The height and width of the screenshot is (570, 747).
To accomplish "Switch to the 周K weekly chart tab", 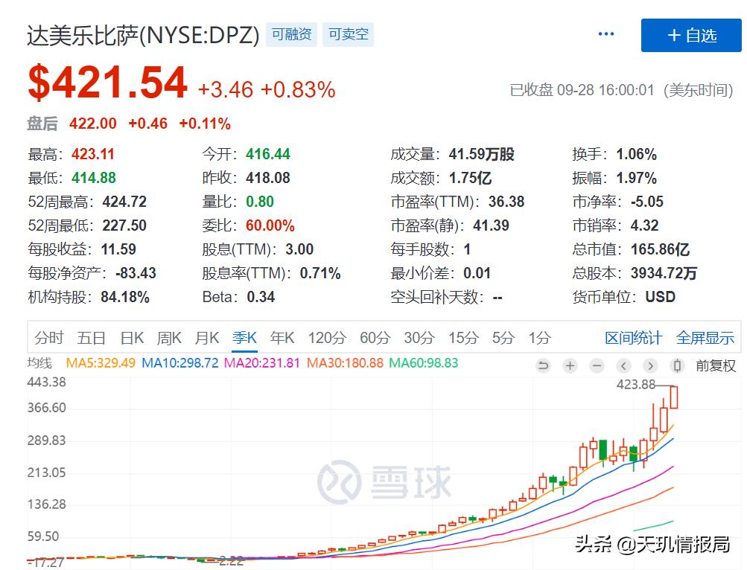I will 169,338.
